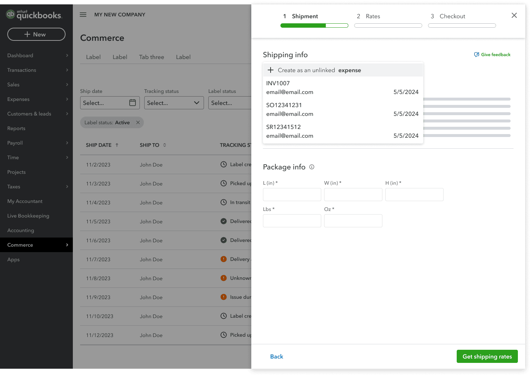This screenshot has width=531, height=376.
Task: Open Live Bookkeeping in the sidebar
Action: coord(36,216)
